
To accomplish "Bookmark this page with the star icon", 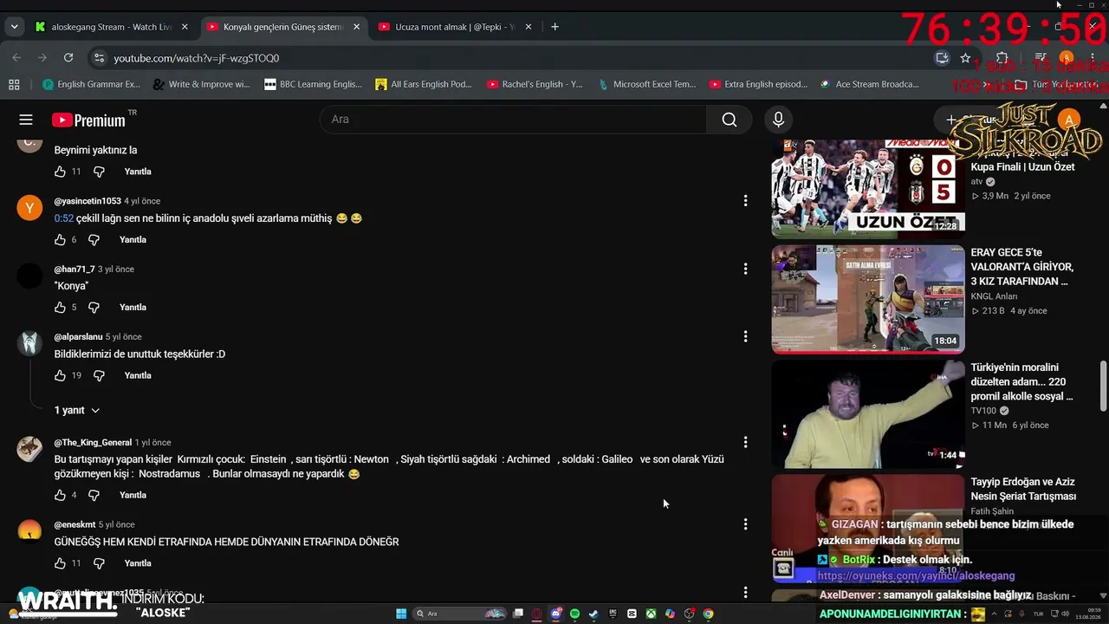I will coord(965,58).
